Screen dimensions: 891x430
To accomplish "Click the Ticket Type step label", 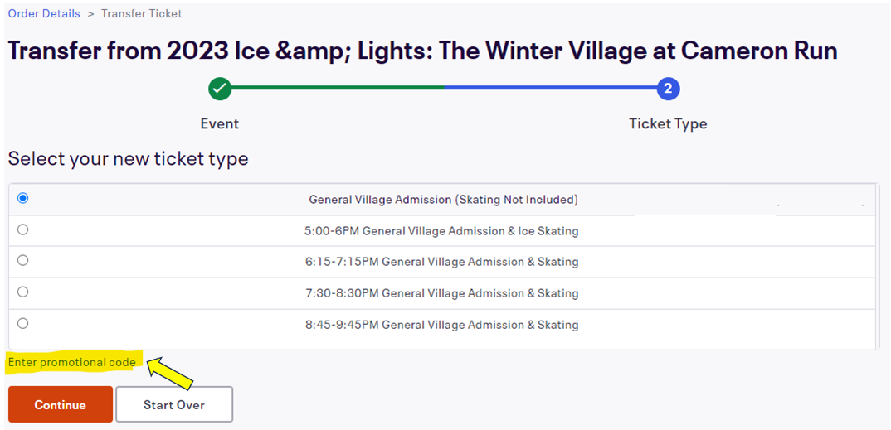I will [x=668, y=123].
